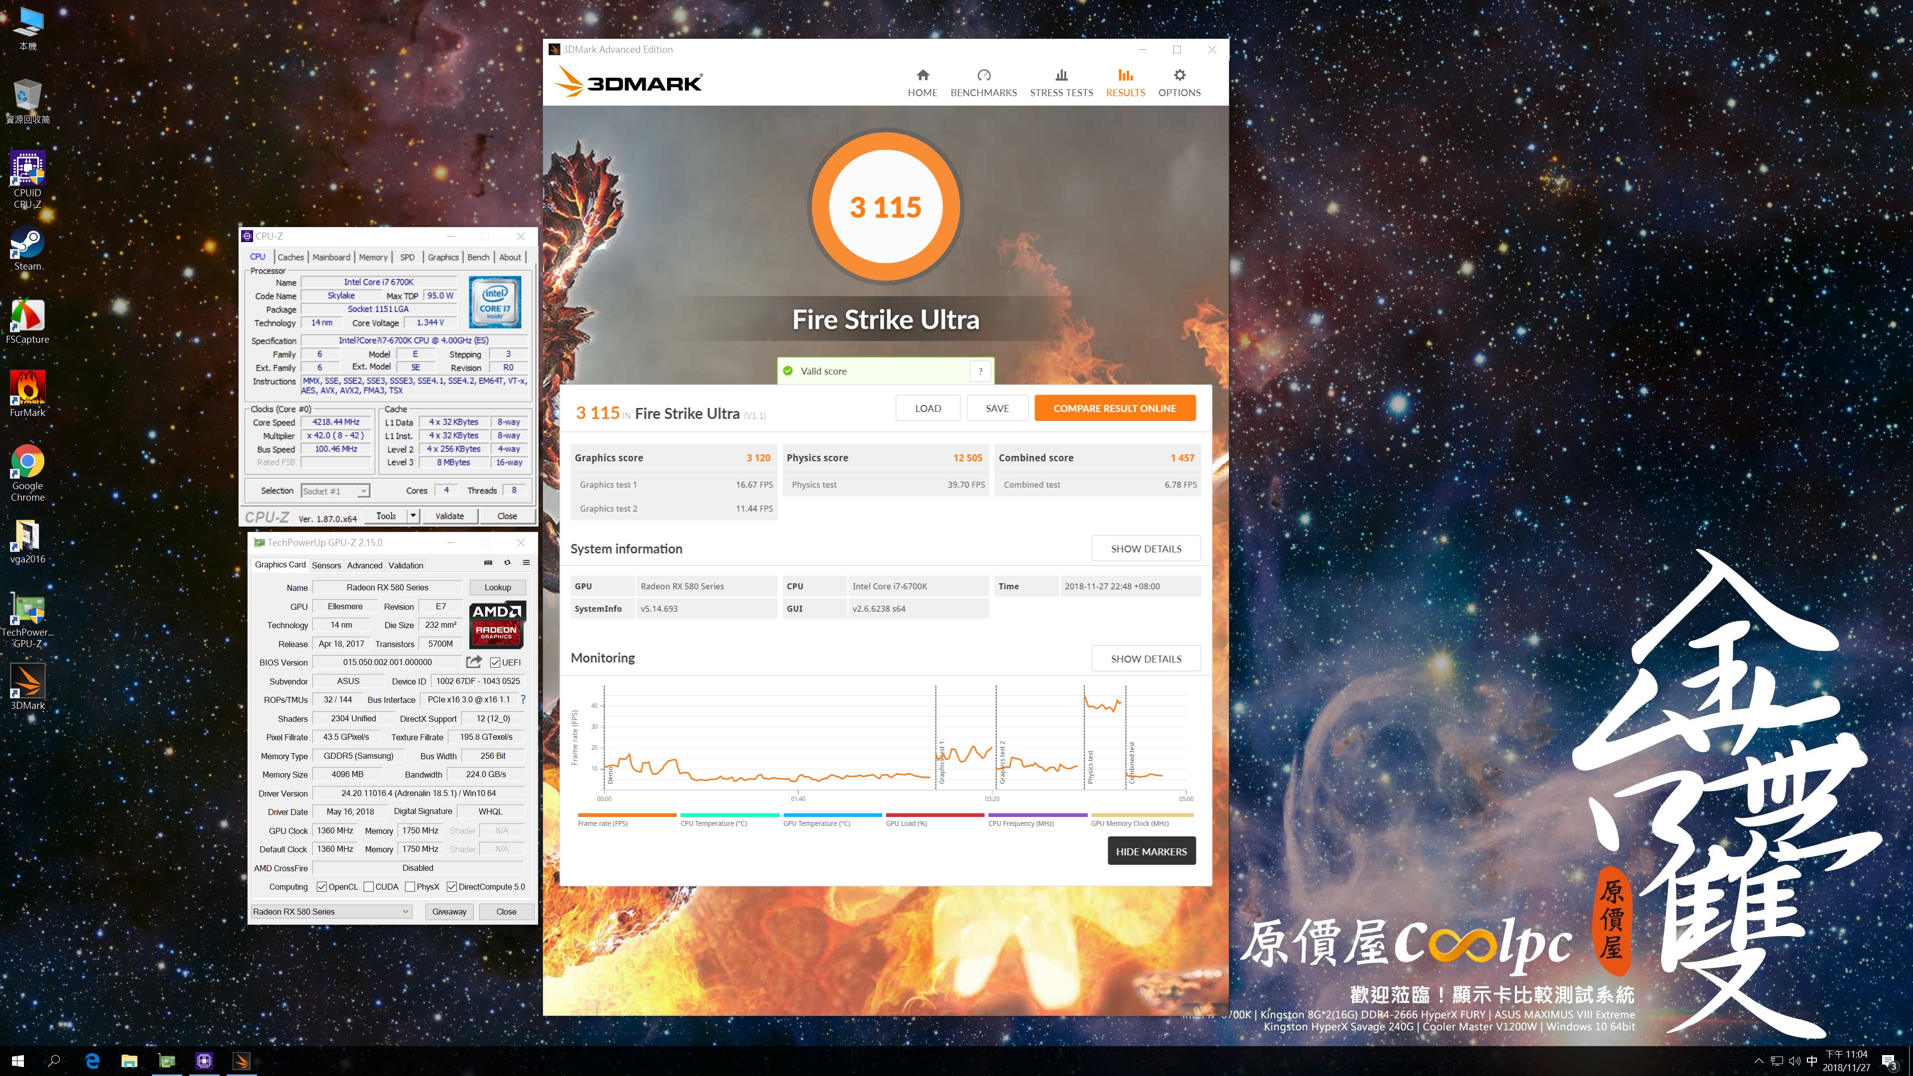Open the FurMark desktop shortcut
The image size is (1913, 1076).
(27, 395)
